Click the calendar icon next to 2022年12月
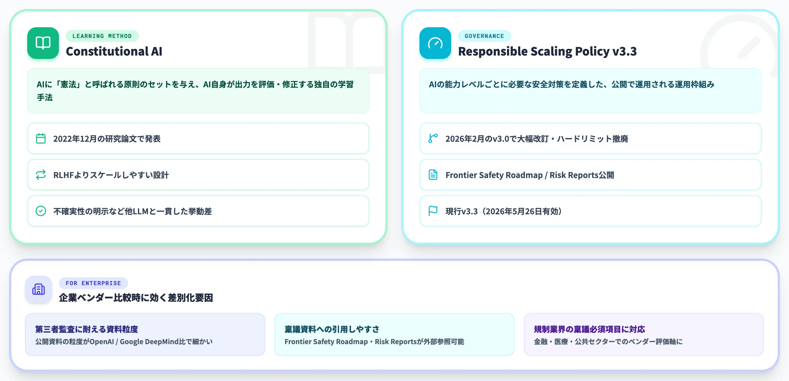This screenshot has height=381, width=789. tap(41, 138)
